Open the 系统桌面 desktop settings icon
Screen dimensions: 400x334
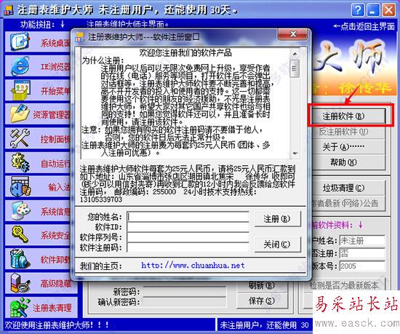tap(20, 41)
